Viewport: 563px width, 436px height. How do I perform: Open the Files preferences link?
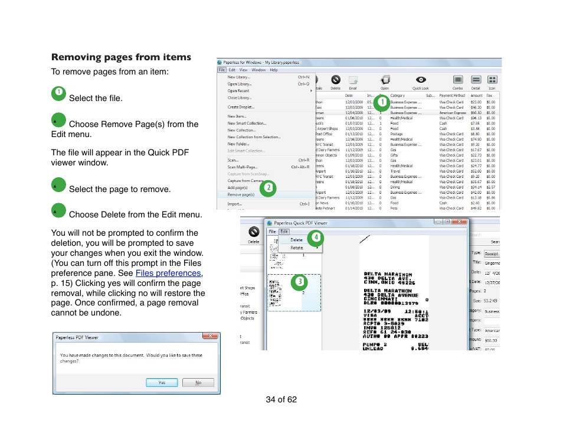[x=168, y=273]
